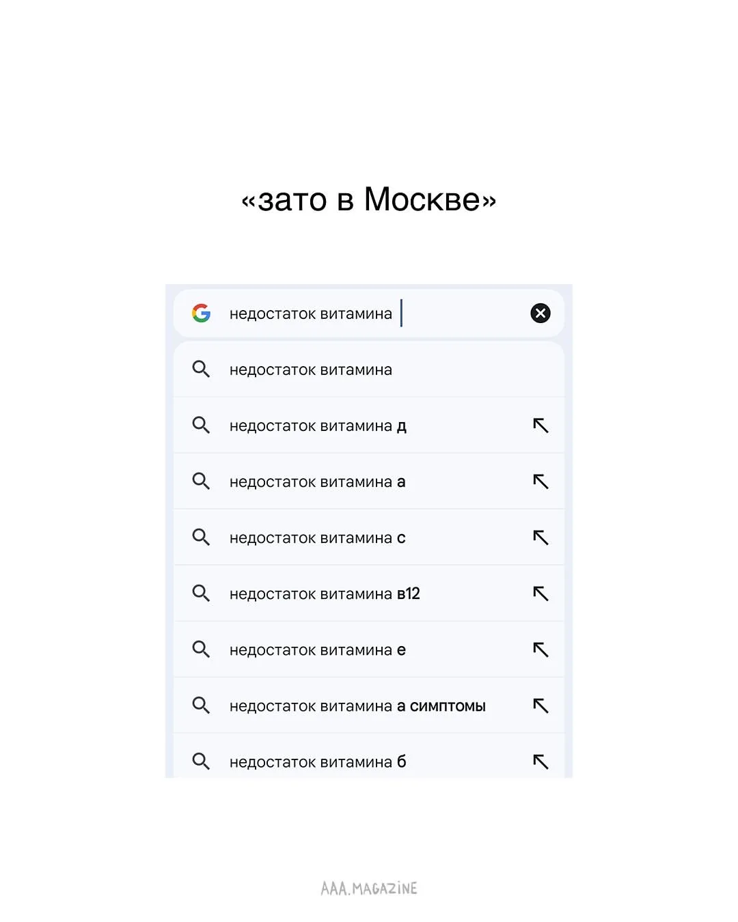Clear the search field with X button
The image size is (738, 922).
pyautogui.click(x=541, y=313)
